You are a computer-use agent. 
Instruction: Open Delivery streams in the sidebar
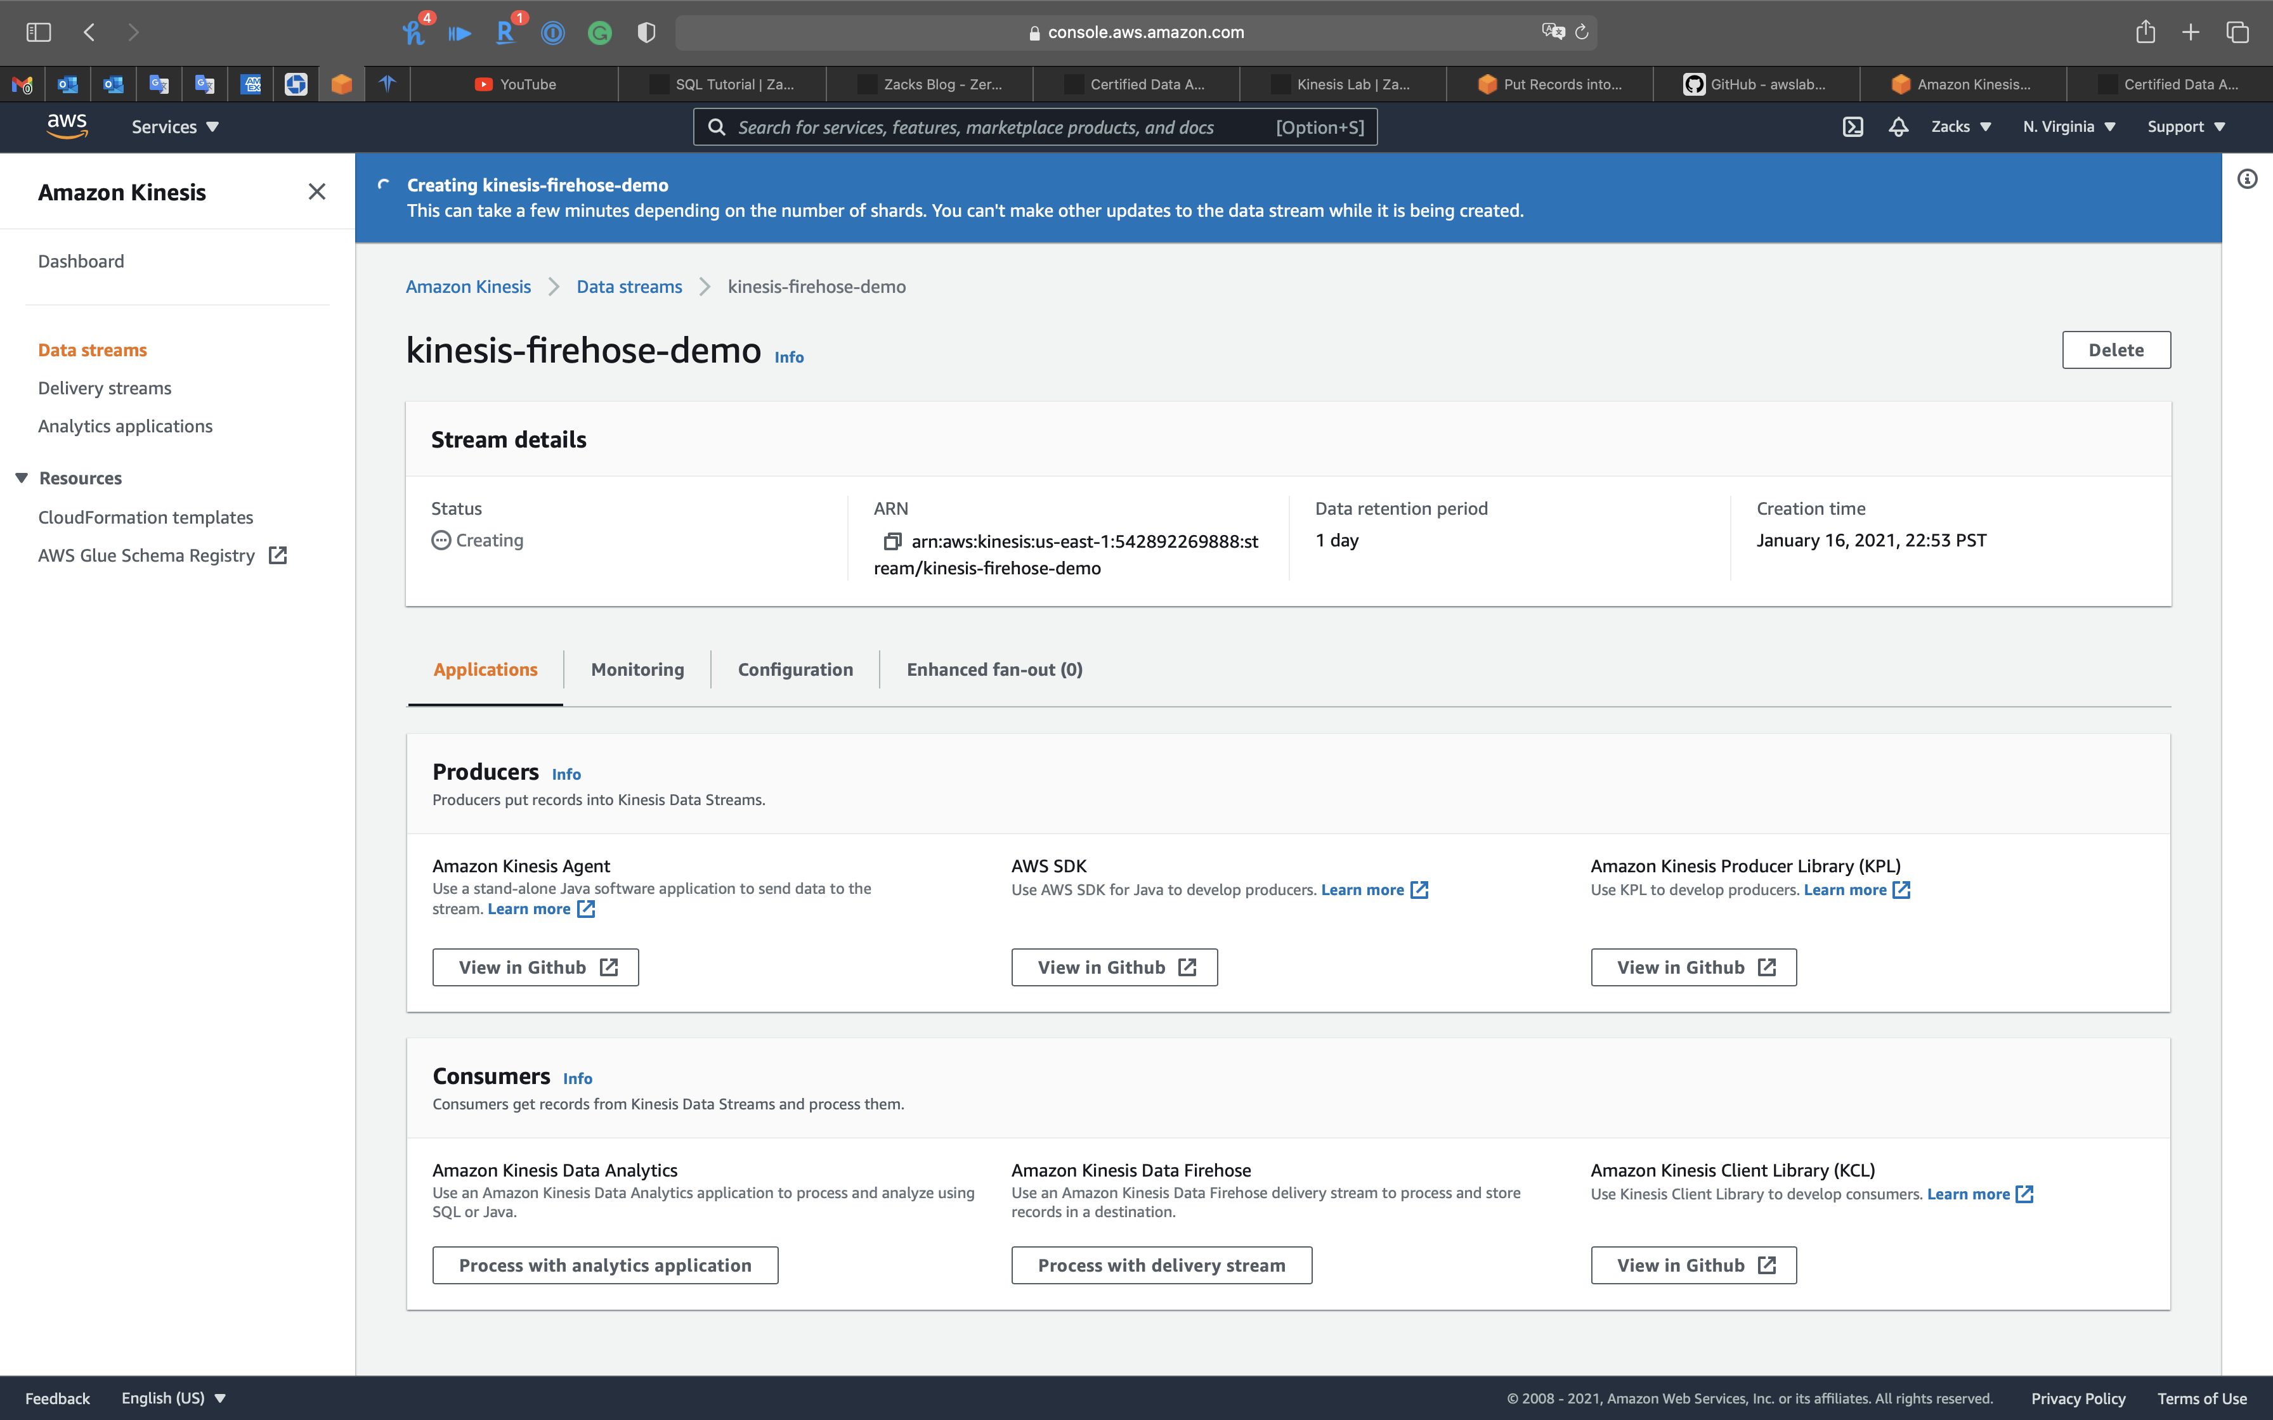[x=104, y=388]
